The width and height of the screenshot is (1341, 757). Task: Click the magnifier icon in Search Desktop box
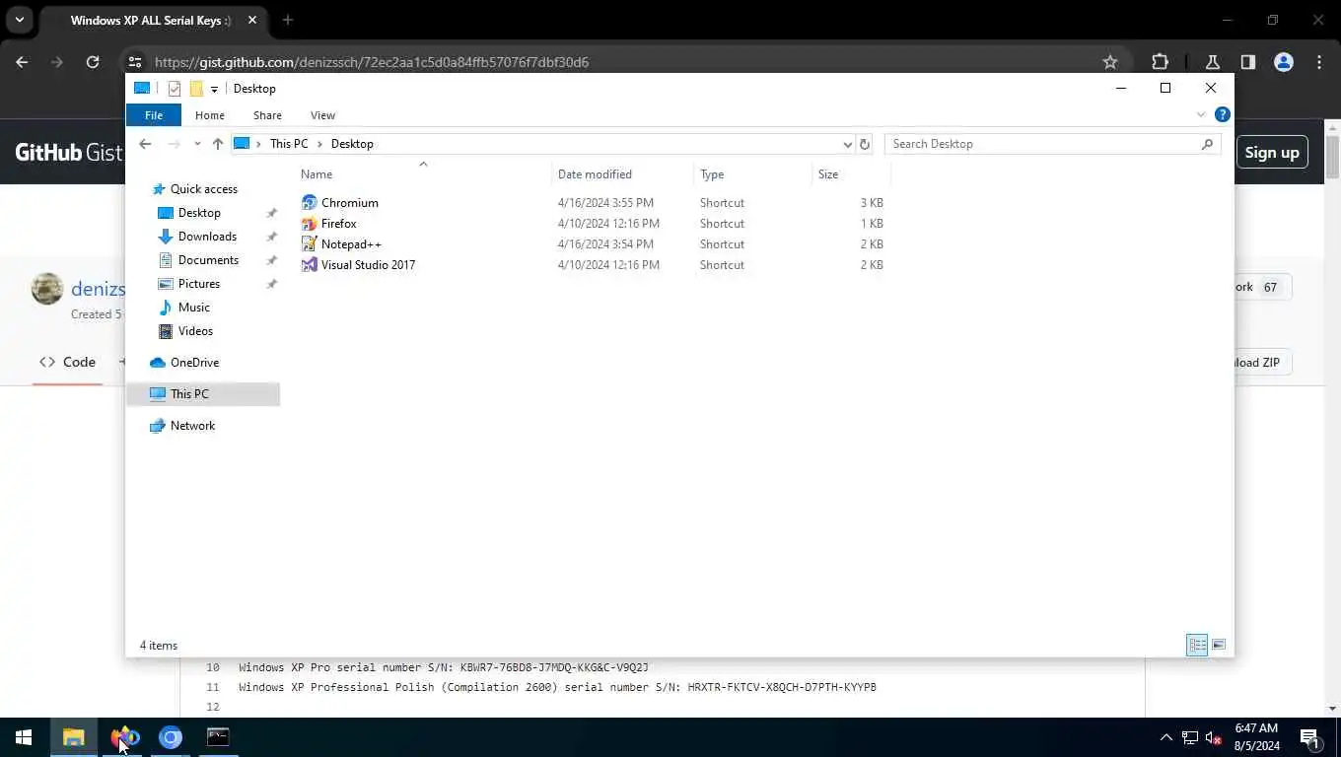[1207, 144]
